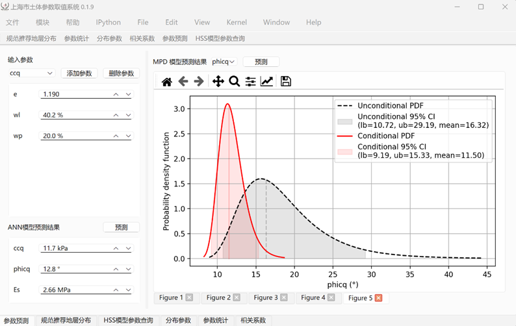Click the 添加参数 button
Screen dimensions: 516x326
79,73
